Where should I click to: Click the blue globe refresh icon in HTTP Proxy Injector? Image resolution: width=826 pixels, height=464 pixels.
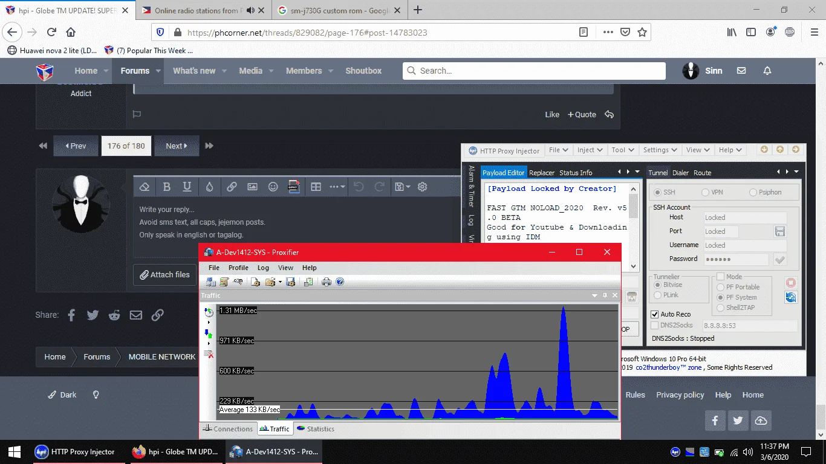(791, 297)
